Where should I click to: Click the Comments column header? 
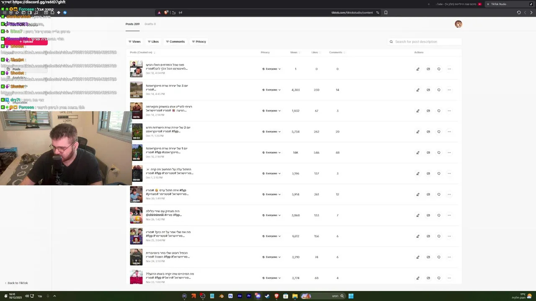336,53
